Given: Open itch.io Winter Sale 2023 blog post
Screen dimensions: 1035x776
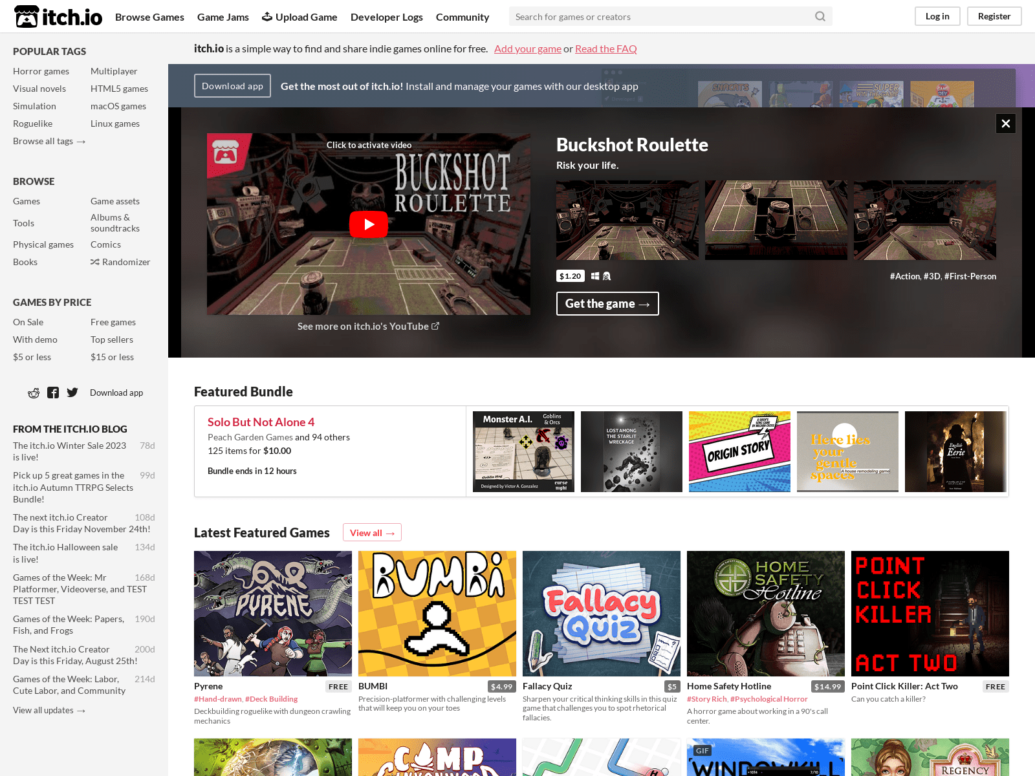Looking at the screenshot, I should (70, 451).
